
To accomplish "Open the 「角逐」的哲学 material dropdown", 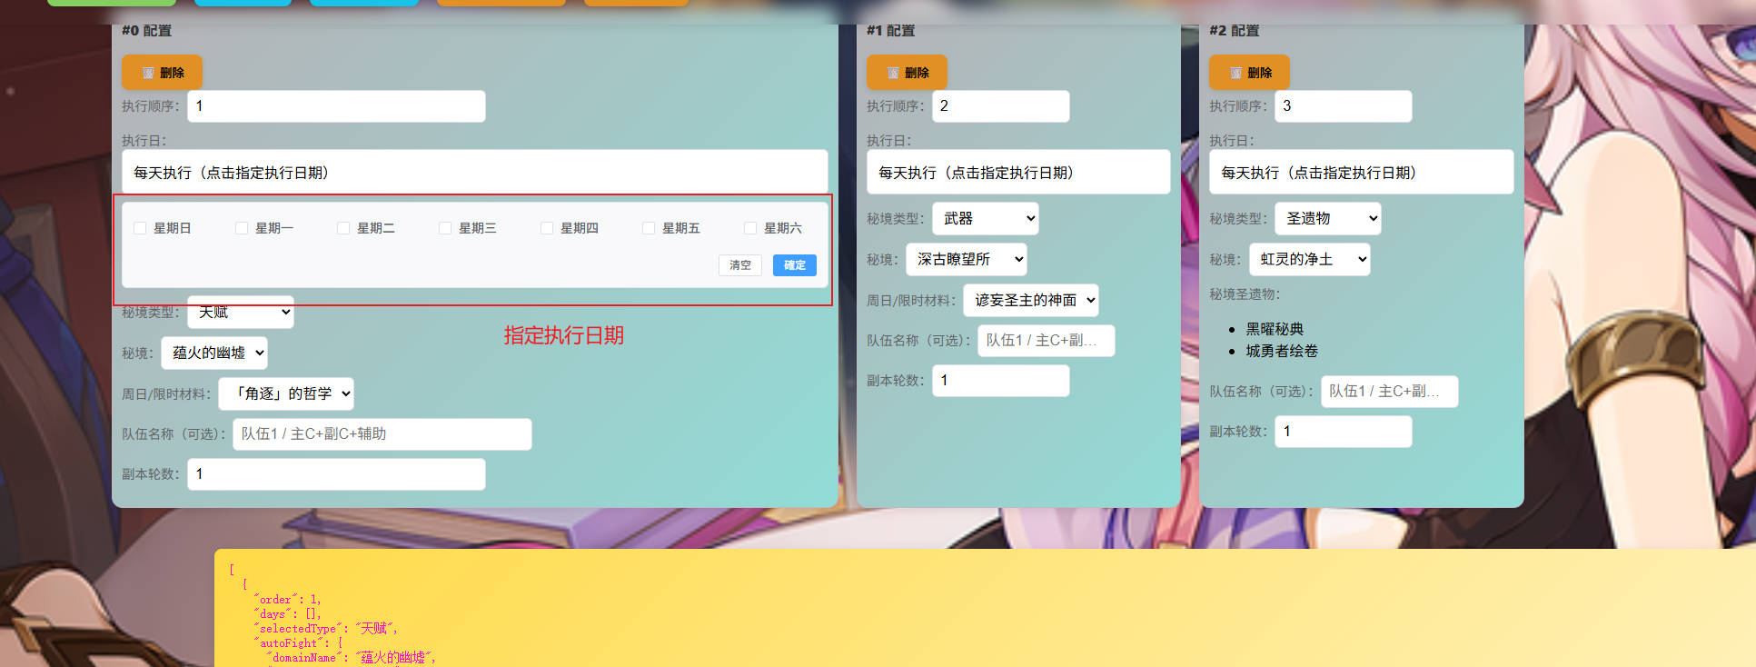I will 286,393.
